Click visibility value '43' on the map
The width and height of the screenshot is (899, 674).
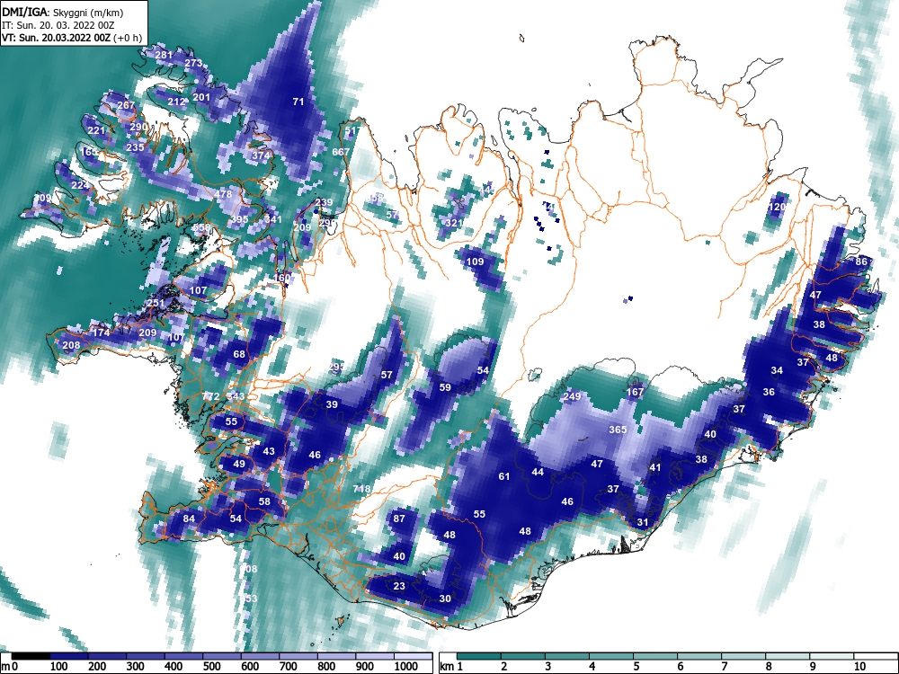tap(268, 452)
